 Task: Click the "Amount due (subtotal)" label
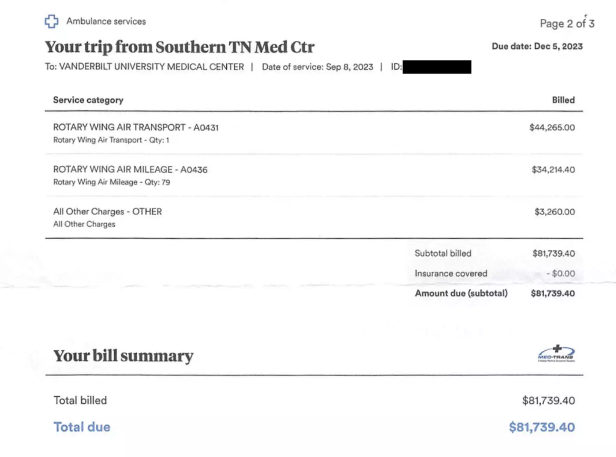coord(461,293)
